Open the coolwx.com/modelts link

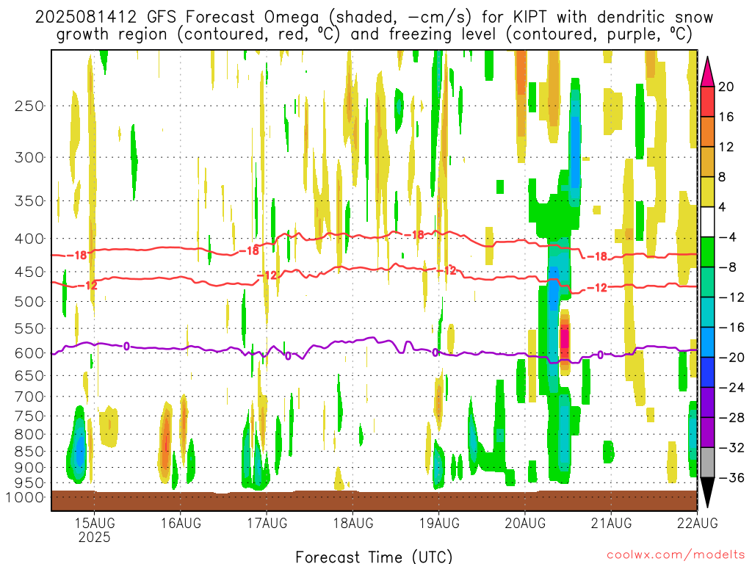point(676,555)
